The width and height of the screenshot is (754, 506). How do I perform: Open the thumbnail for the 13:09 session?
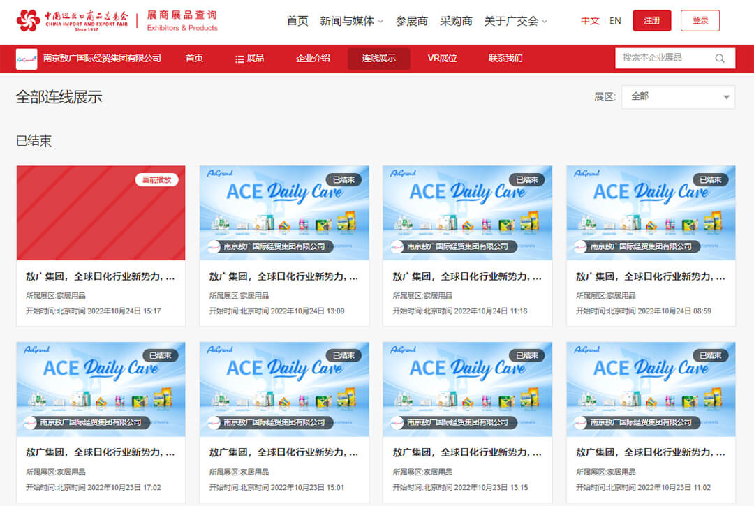point(284,213)
